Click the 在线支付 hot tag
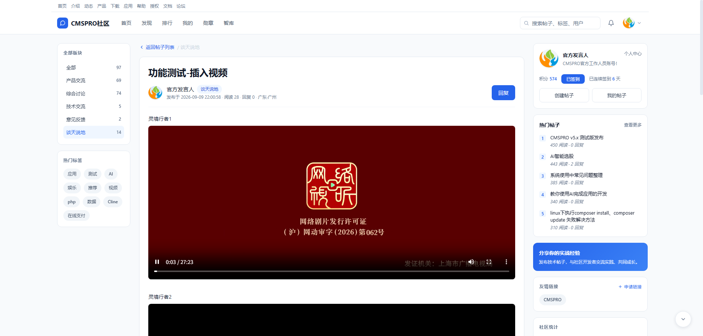This screenshot has width=703, height=336. coord(77,216)
